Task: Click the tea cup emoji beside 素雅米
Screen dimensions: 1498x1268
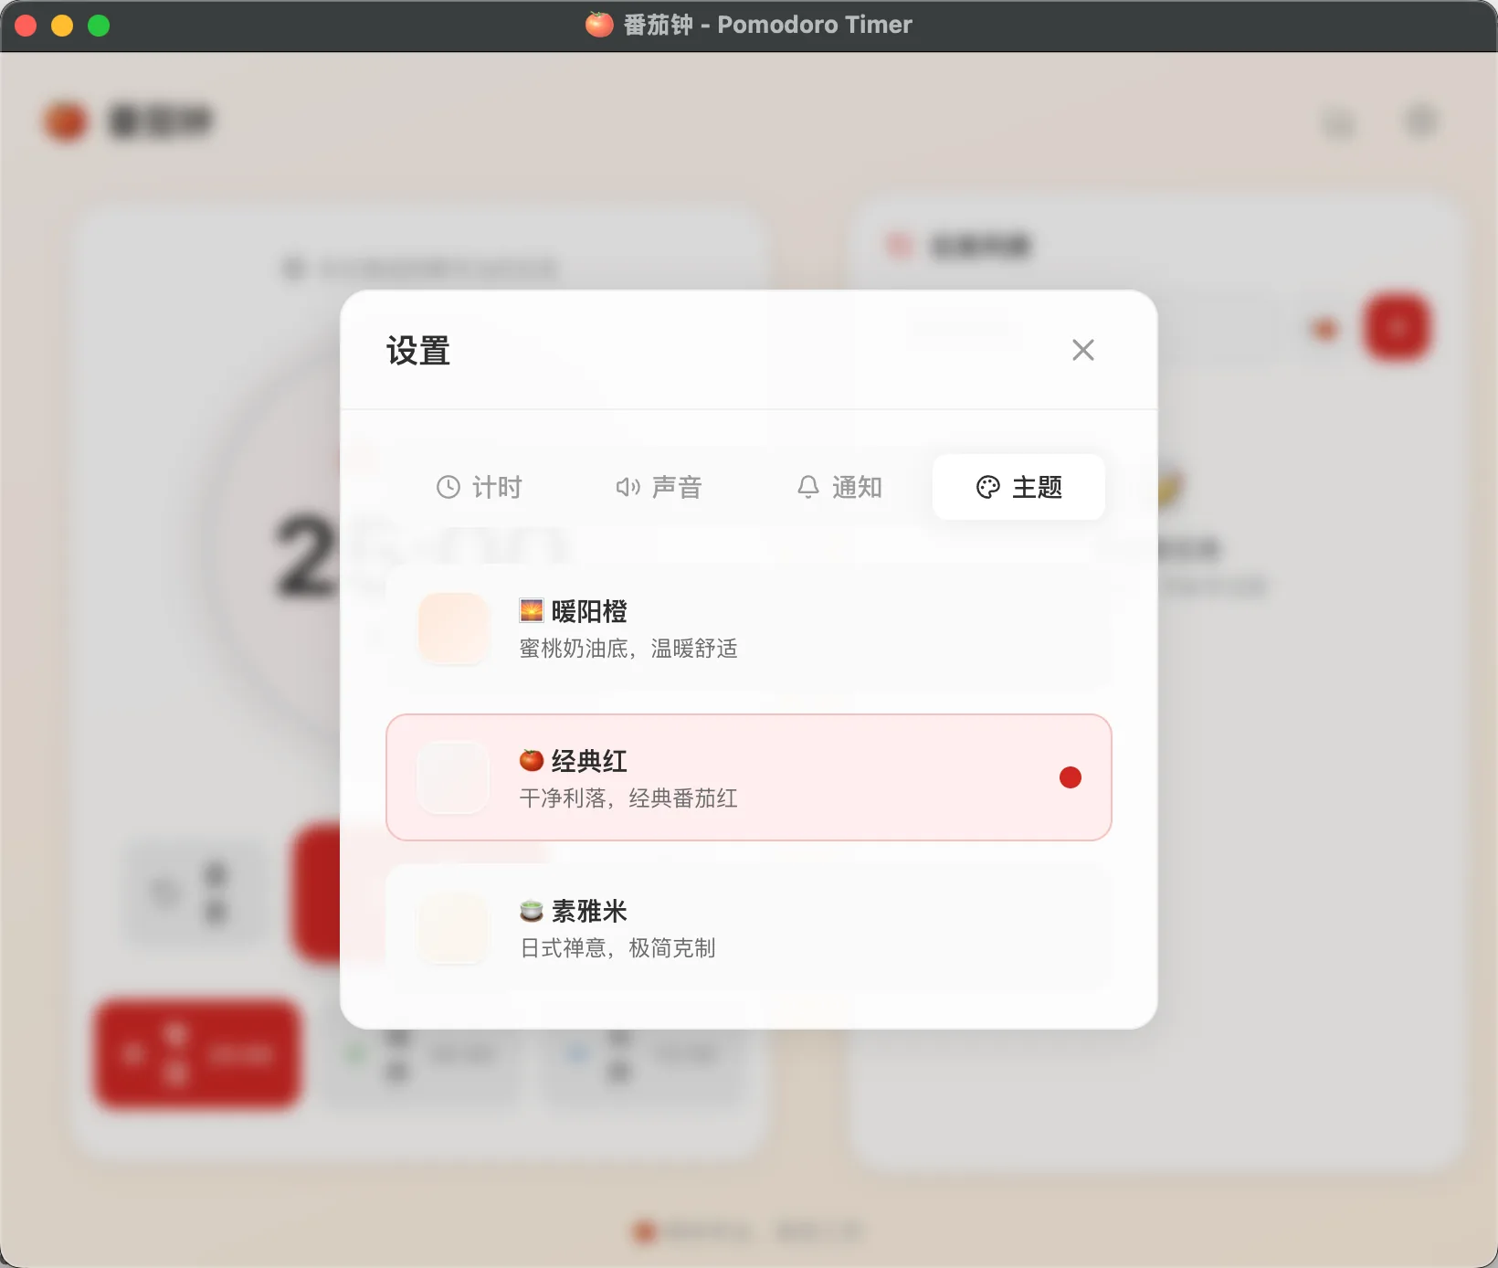Action: click(532, 911)
